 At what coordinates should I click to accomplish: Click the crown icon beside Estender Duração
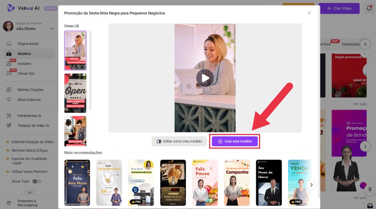[8, 142]
